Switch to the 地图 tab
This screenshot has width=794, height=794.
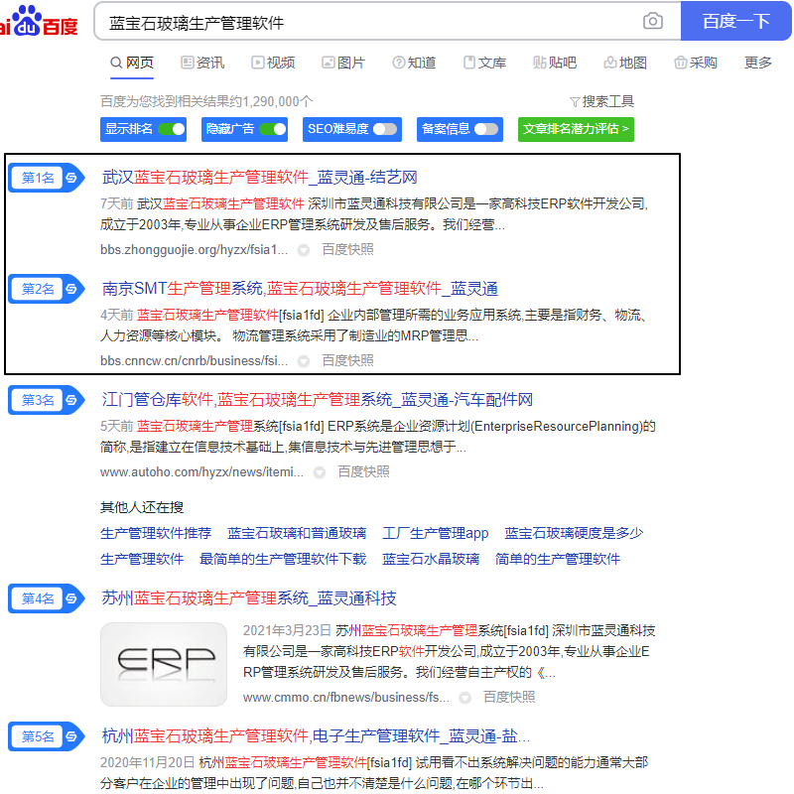pos(625,63)
